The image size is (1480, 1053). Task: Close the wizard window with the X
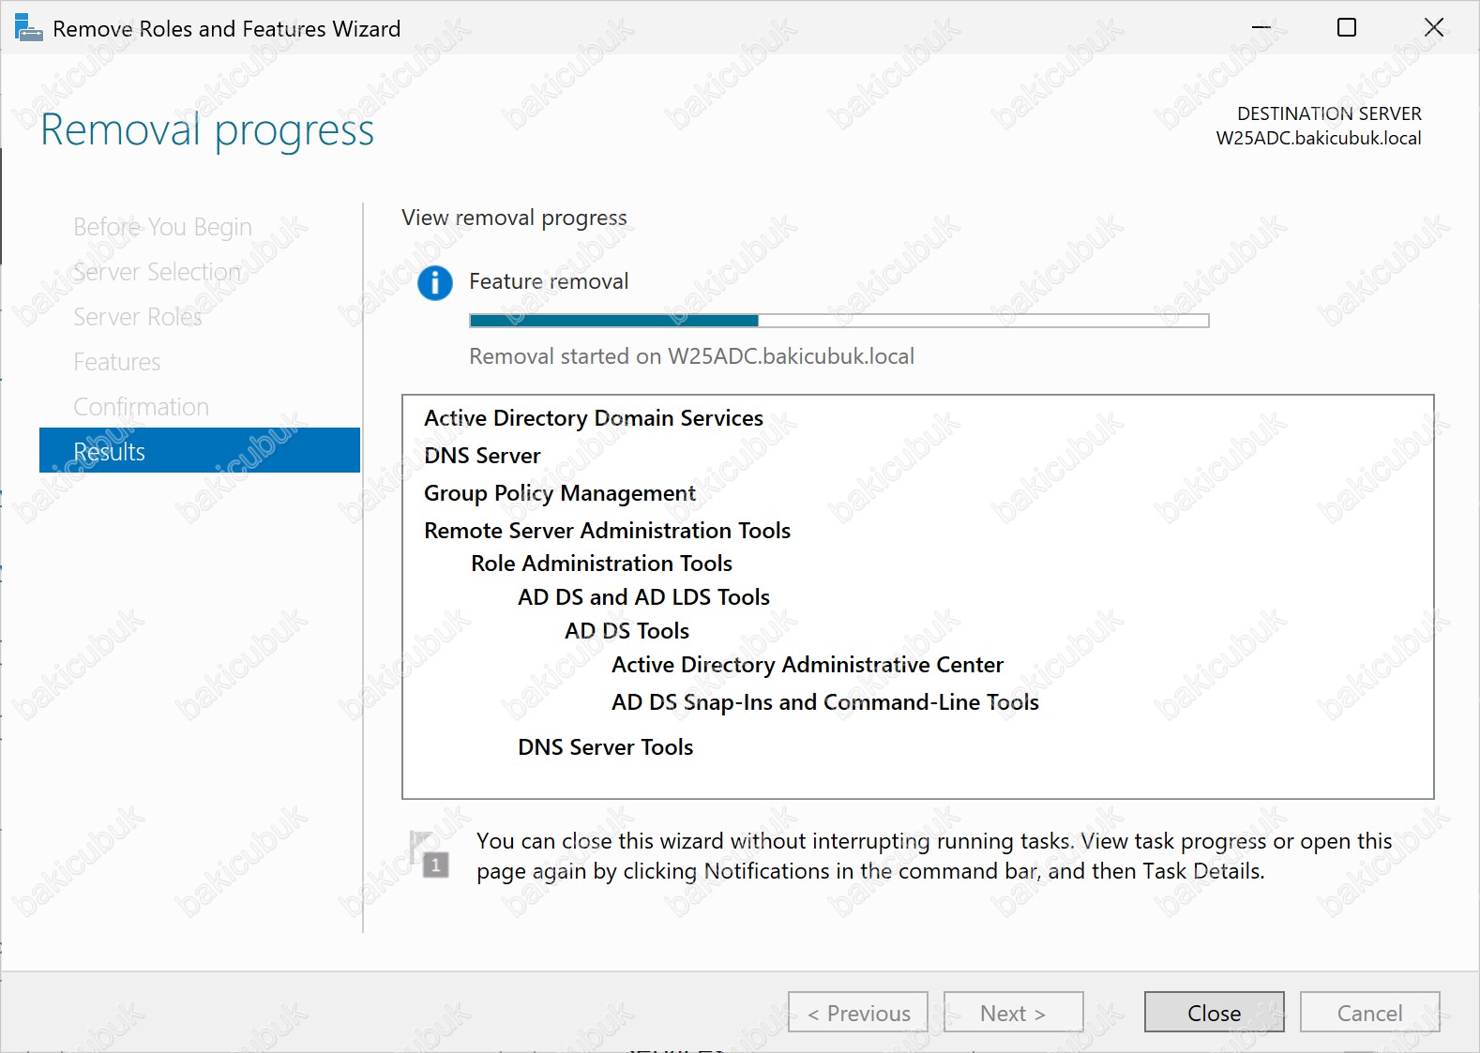[1433, 27]
